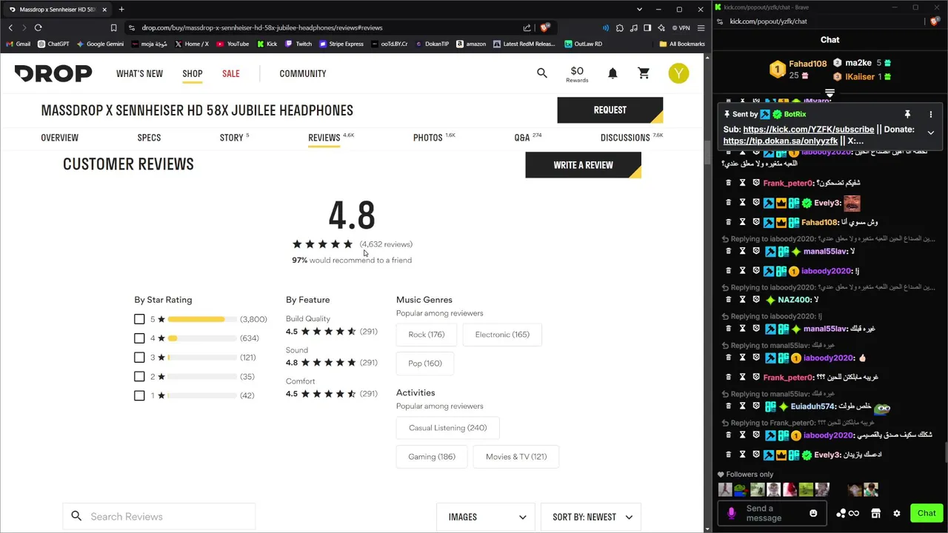The height and width of the screenshot is (533, 948).
Task: Click the green Chat send button
Action: pyautogui.click(x=927, y=513)
